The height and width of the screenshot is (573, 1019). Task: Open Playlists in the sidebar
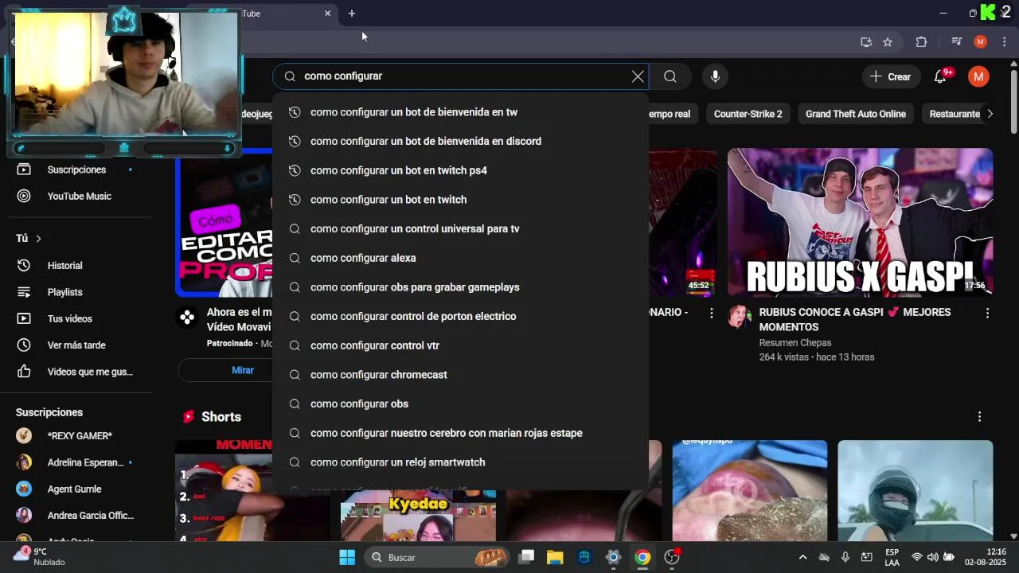76,292
